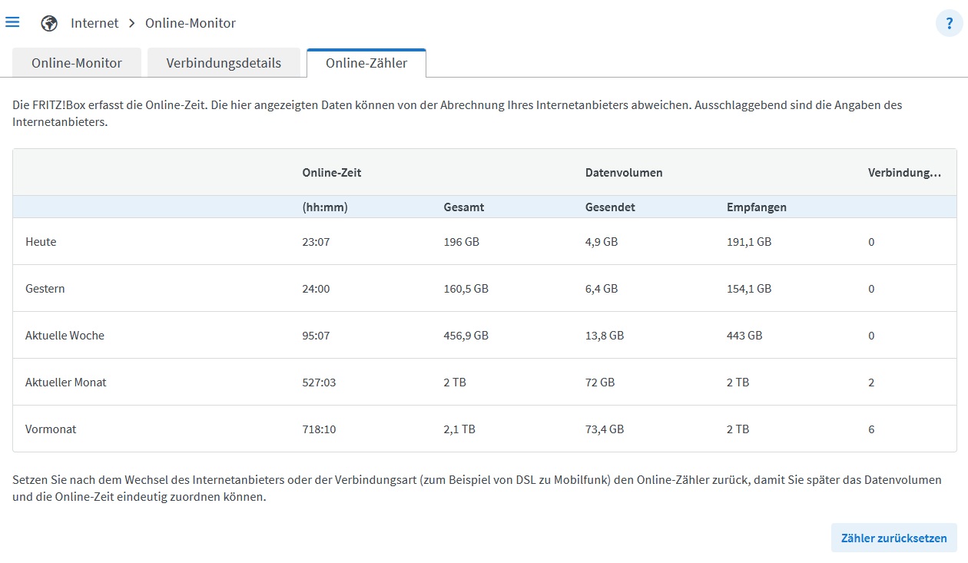Screen dimensions: 968x563
Task: Open the Verbindungsdetails tab
Action: pos(224,63)
